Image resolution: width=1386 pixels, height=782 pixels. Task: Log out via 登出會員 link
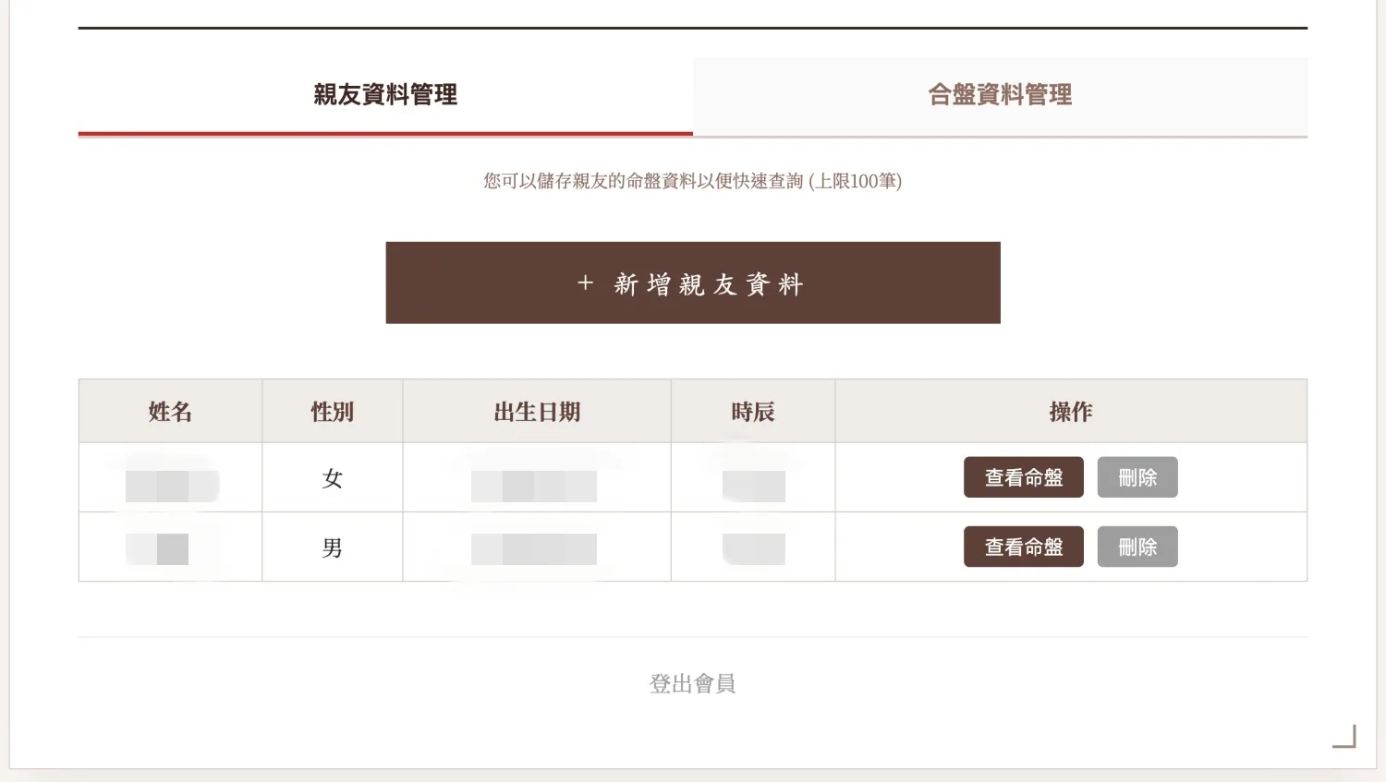[x=693, y=683]
